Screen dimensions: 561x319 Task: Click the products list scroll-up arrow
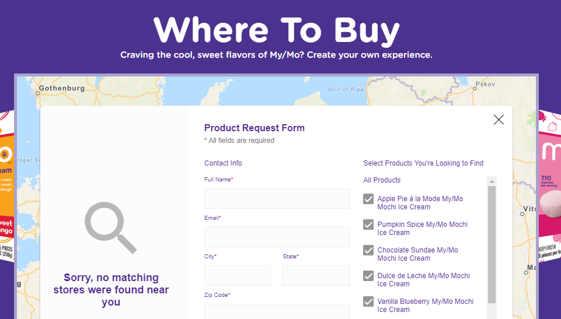coord(492,181)
